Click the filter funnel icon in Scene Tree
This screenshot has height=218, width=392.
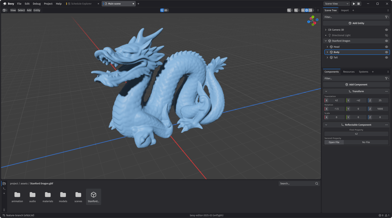(387, 17)
